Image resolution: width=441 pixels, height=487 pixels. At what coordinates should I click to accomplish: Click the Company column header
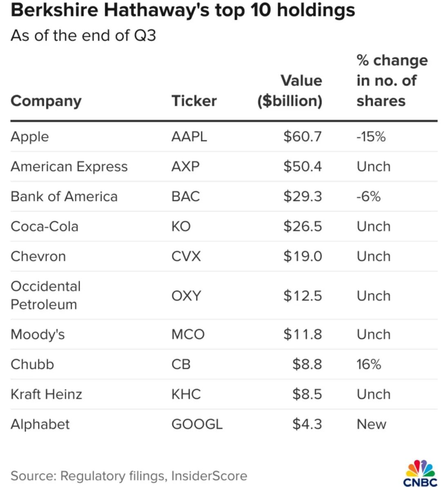coord(46,101)
